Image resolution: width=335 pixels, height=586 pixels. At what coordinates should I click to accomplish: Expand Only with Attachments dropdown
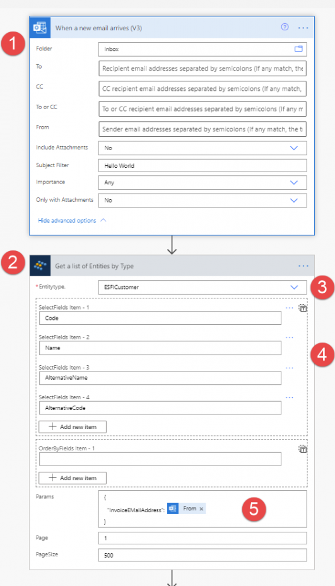tap(294, 201)
